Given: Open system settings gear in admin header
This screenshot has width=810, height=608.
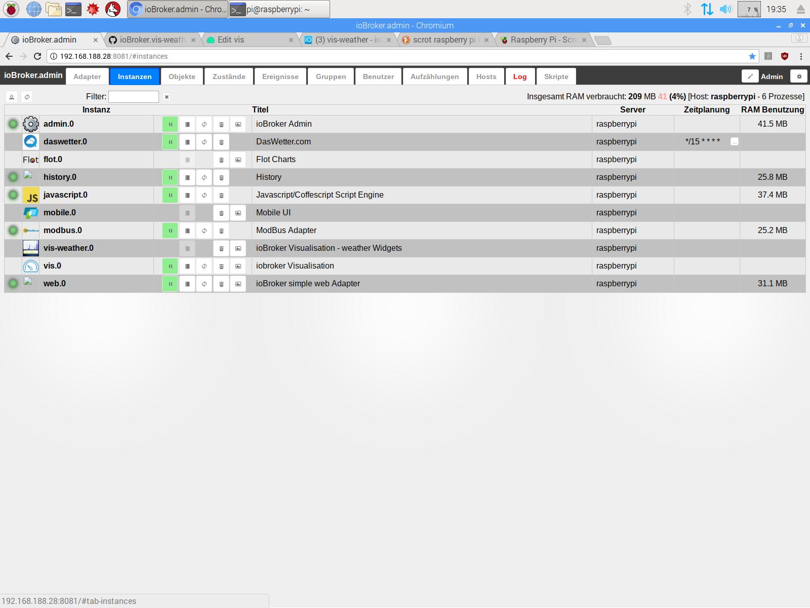Looking at the screenshot, I should point(799,77).
